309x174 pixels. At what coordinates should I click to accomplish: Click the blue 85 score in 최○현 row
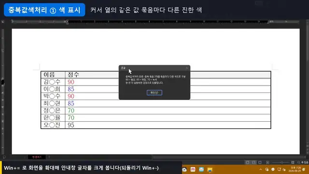tap(71, 103)
